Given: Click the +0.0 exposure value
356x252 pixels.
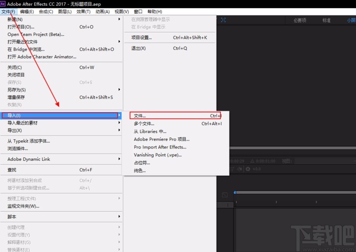Looking at the screenshot, I should pos(257,169).
